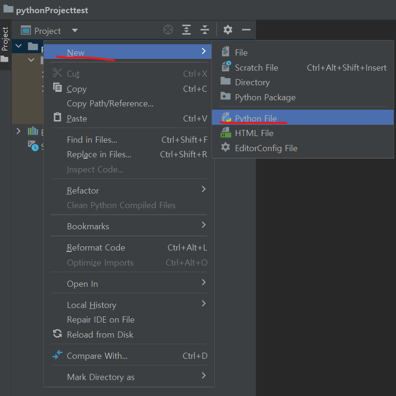Create a new Python Package

pyautogui.click(x=303, y=97)
